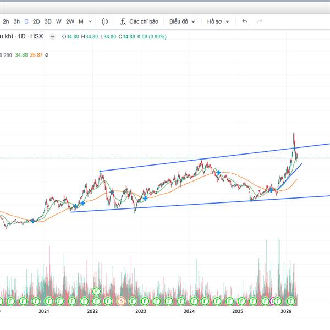Click the low value L34.80
Image resolution: width=330 pixels, height=330 pixels.
(x=108, y=37)
